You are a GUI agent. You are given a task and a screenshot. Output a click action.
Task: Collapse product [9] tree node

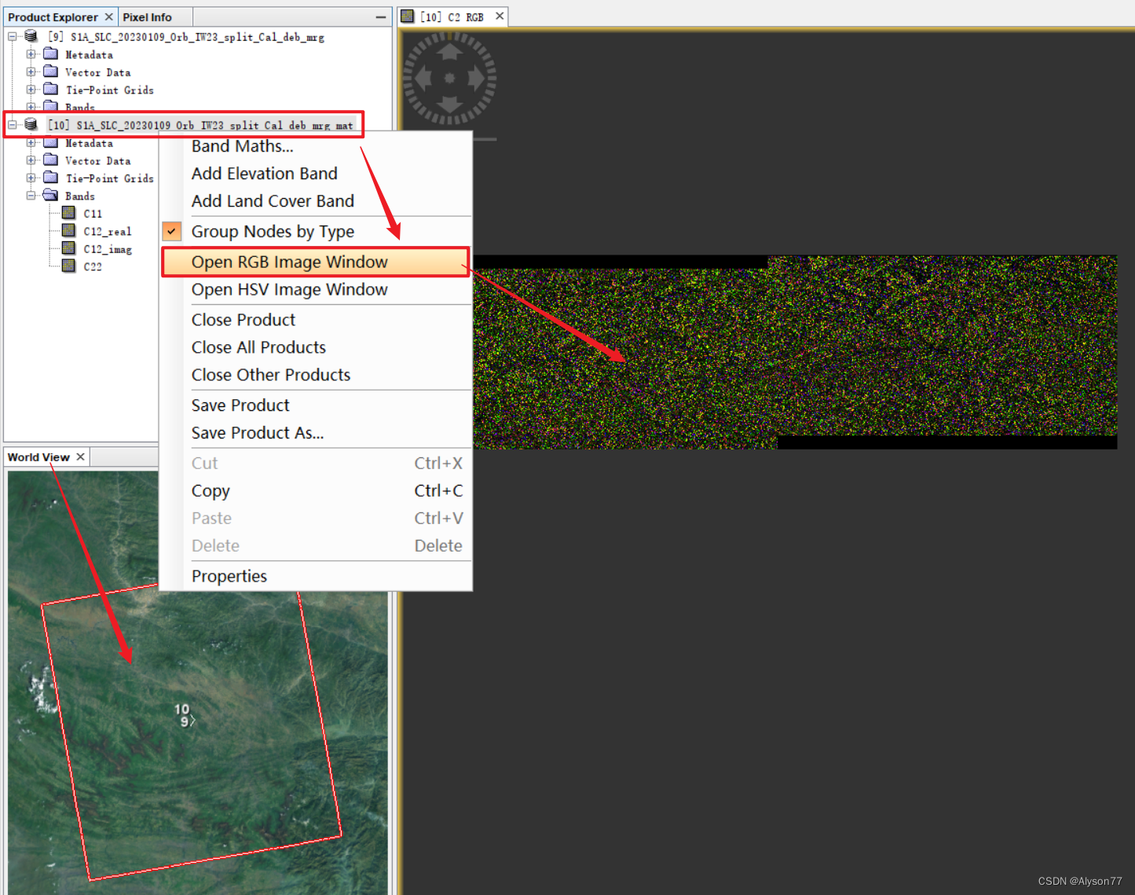pyautogui.click(x=13, y=36)
